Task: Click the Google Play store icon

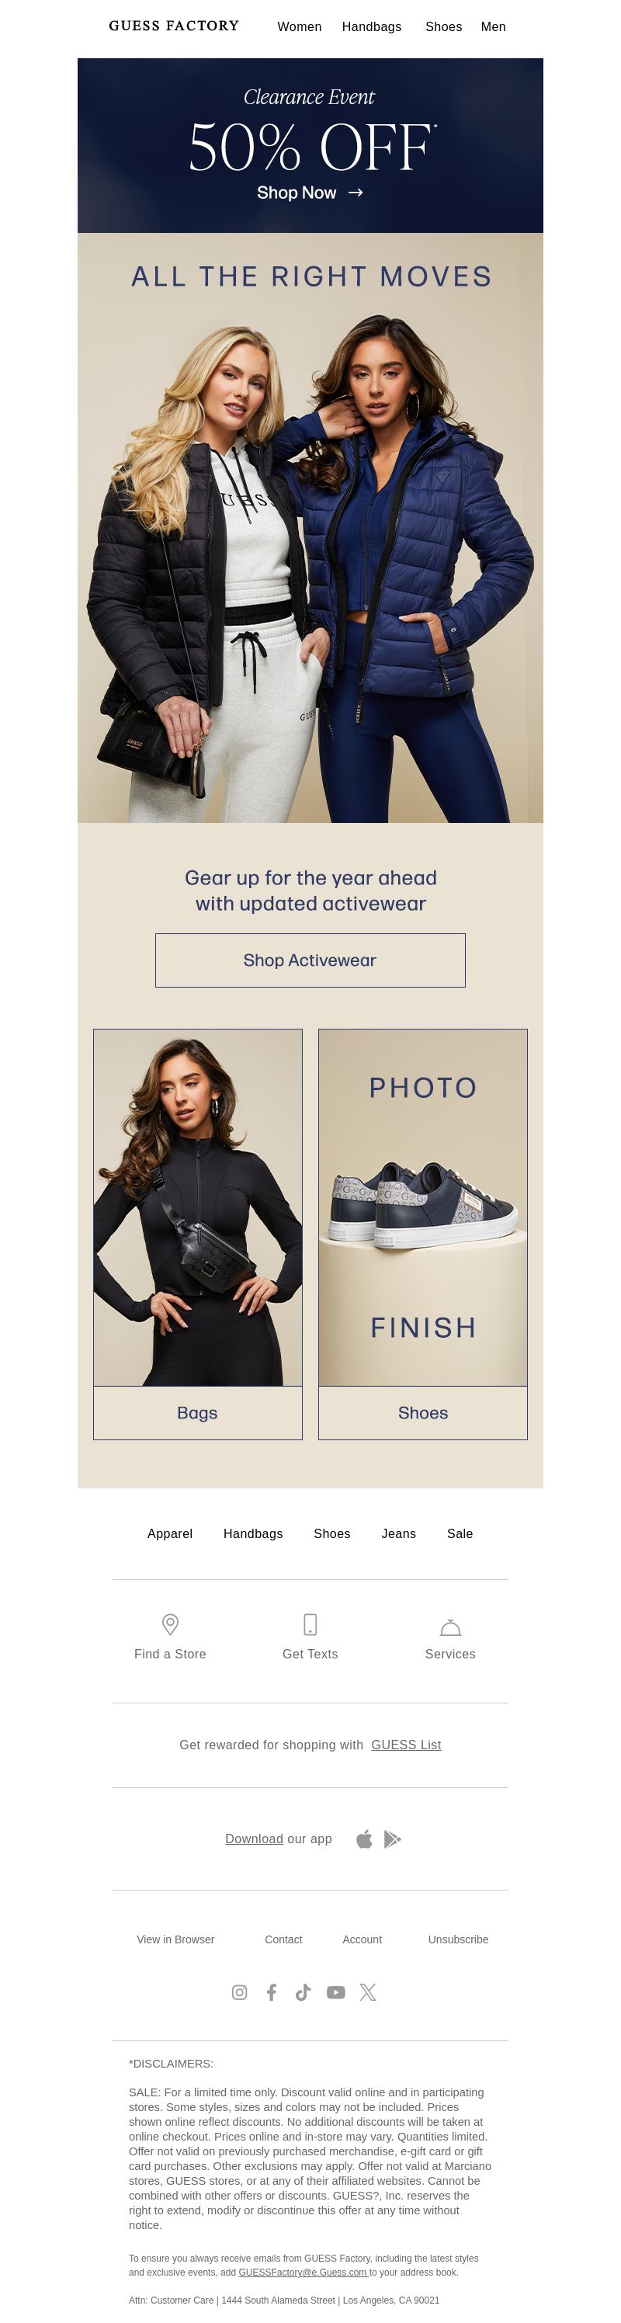Action: point(392,1839)
